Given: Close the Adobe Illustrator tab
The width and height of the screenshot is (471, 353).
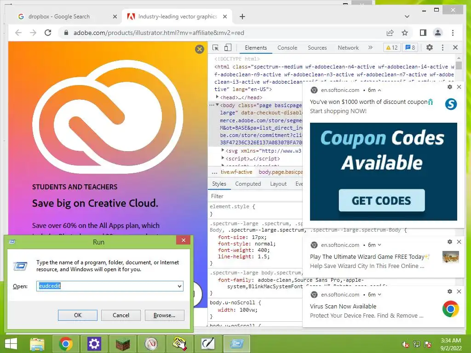Looking at the screenshot, I should click(x=224, y=17).
